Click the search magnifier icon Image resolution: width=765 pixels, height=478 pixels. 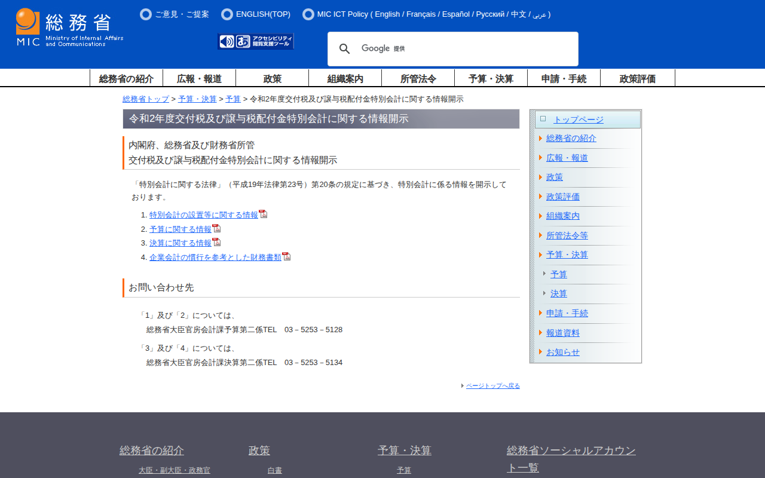coord(345,49)
